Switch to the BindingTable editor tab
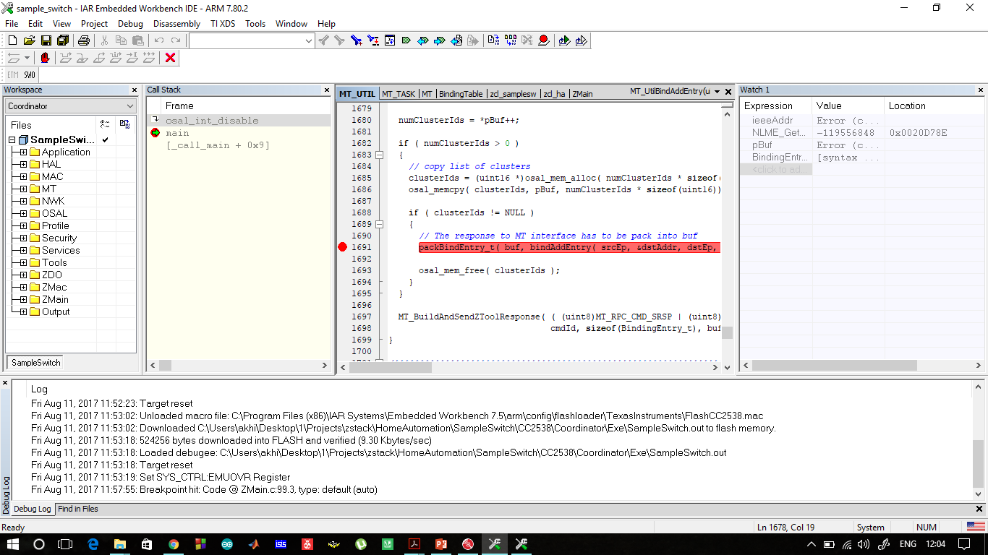This screenshot has width=988, height=555. tap(461, 94)
